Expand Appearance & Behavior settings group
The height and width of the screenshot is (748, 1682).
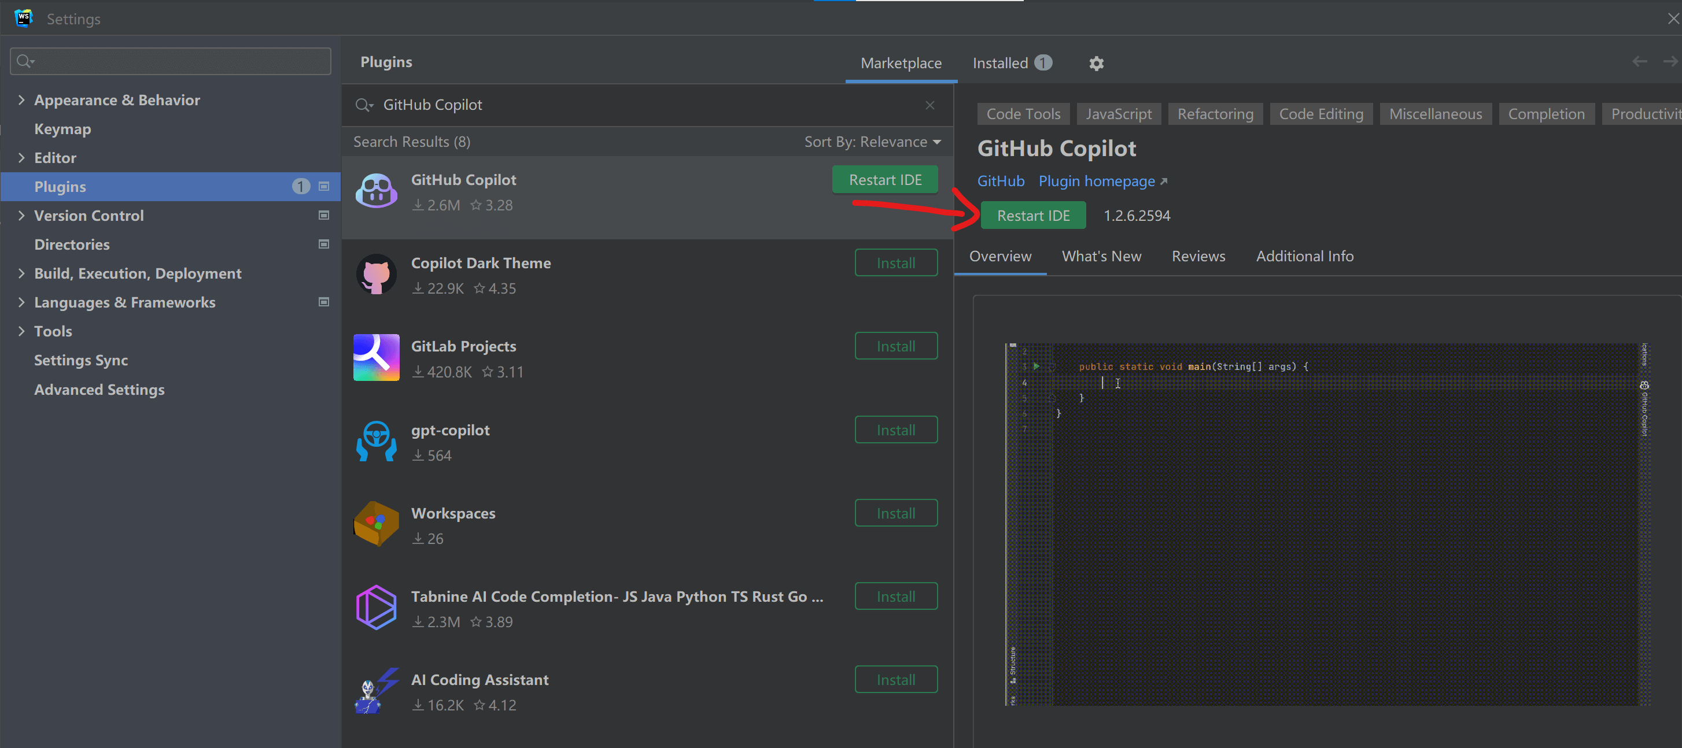[21, 100]
